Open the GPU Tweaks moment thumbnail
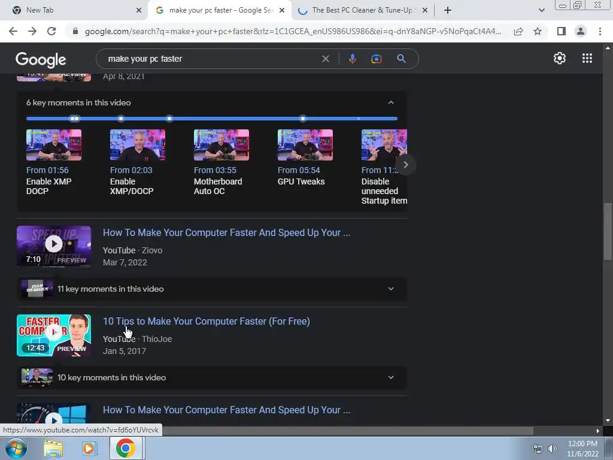Screen dimensions: 613x460 point(305,145)
